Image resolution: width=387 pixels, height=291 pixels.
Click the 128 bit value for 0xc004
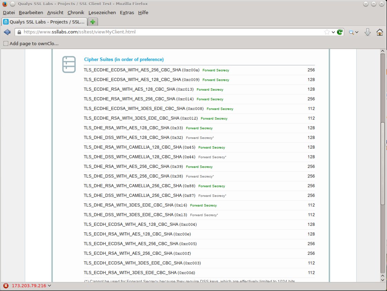coord(311,224)
